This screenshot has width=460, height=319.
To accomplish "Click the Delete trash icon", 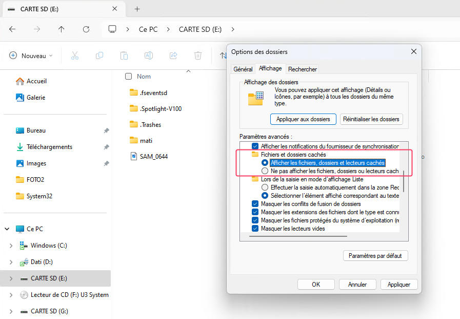I will [198, 55].
